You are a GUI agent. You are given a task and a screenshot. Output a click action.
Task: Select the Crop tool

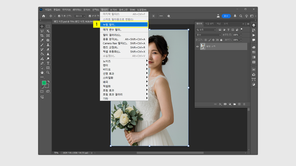(42, 35)
